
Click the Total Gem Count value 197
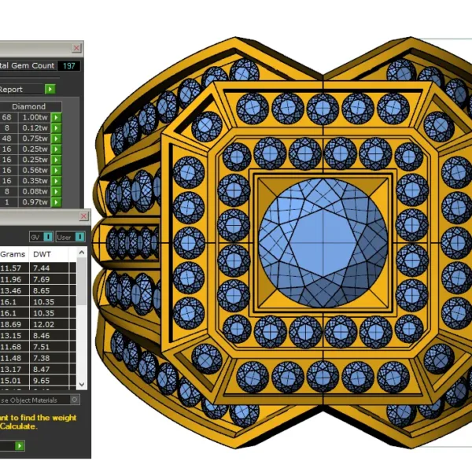(69, 66)
